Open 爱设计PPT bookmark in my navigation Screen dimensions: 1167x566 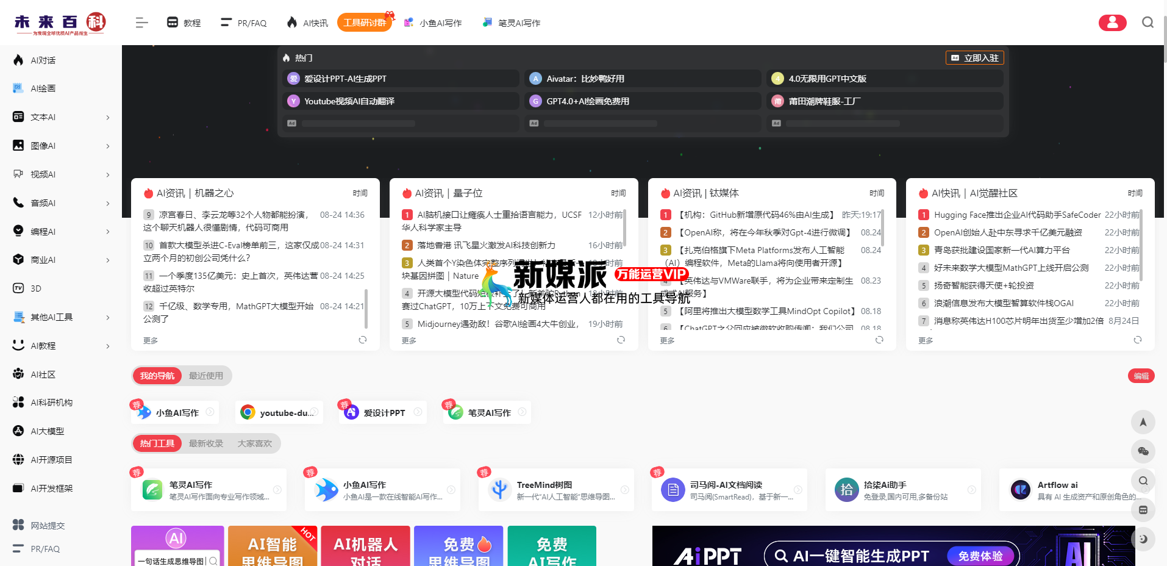[x=383, y=412]
